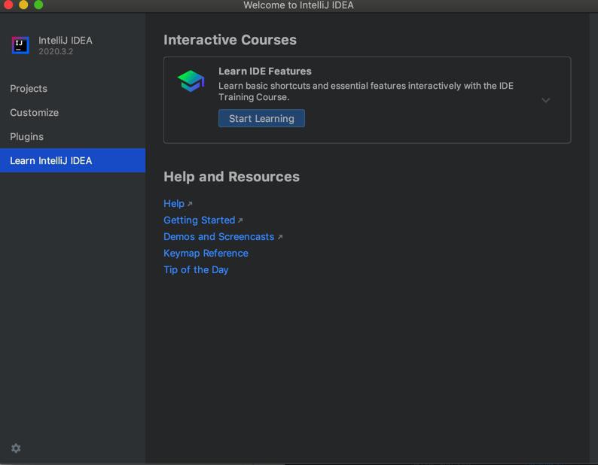Click the IntelliJ IDEA product name text
The image size is (598, 465).
(x=66, y=41)
